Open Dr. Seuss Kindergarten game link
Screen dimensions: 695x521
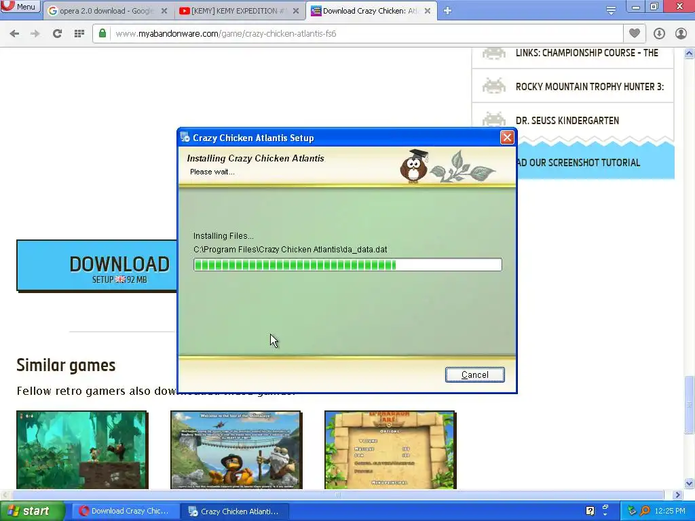(567, 121)
